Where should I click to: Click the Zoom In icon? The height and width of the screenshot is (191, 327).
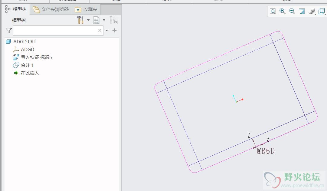click(282, 11)
